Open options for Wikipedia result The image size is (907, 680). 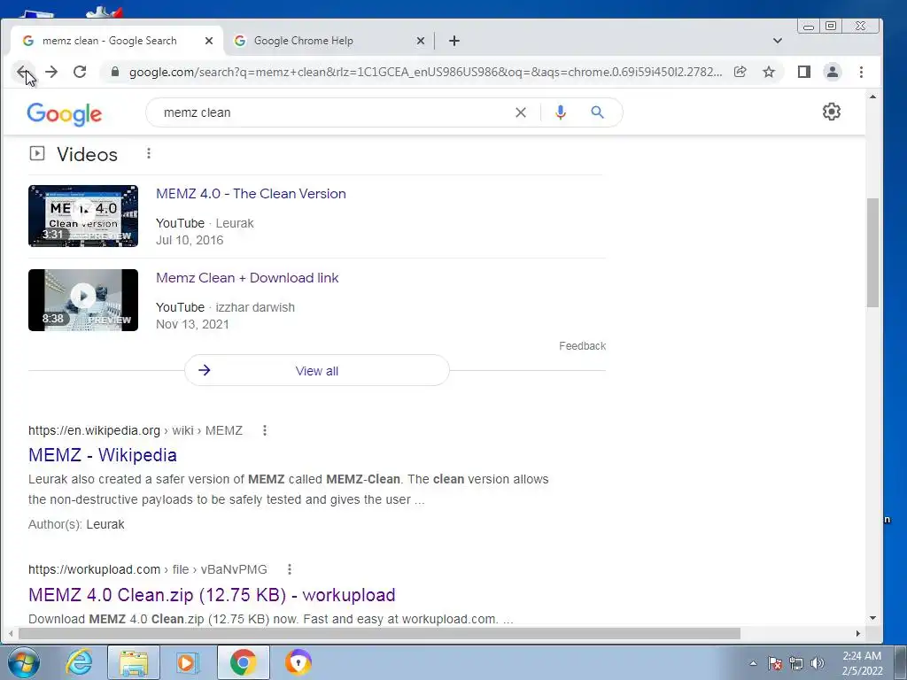coord(264,430)
